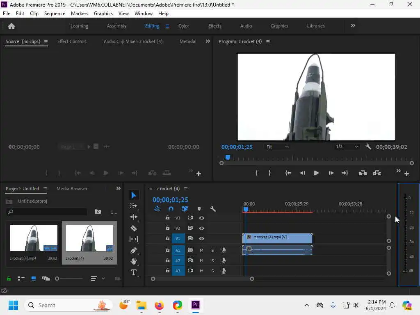This screenshot has height=315, width=420.
Task: Toggle V1 track output eye icon
Action: pyautogui.click(x=201, y=238)
